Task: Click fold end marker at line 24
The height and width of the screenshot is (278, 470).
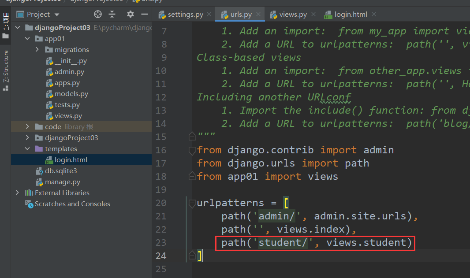Action: point(192,256)
